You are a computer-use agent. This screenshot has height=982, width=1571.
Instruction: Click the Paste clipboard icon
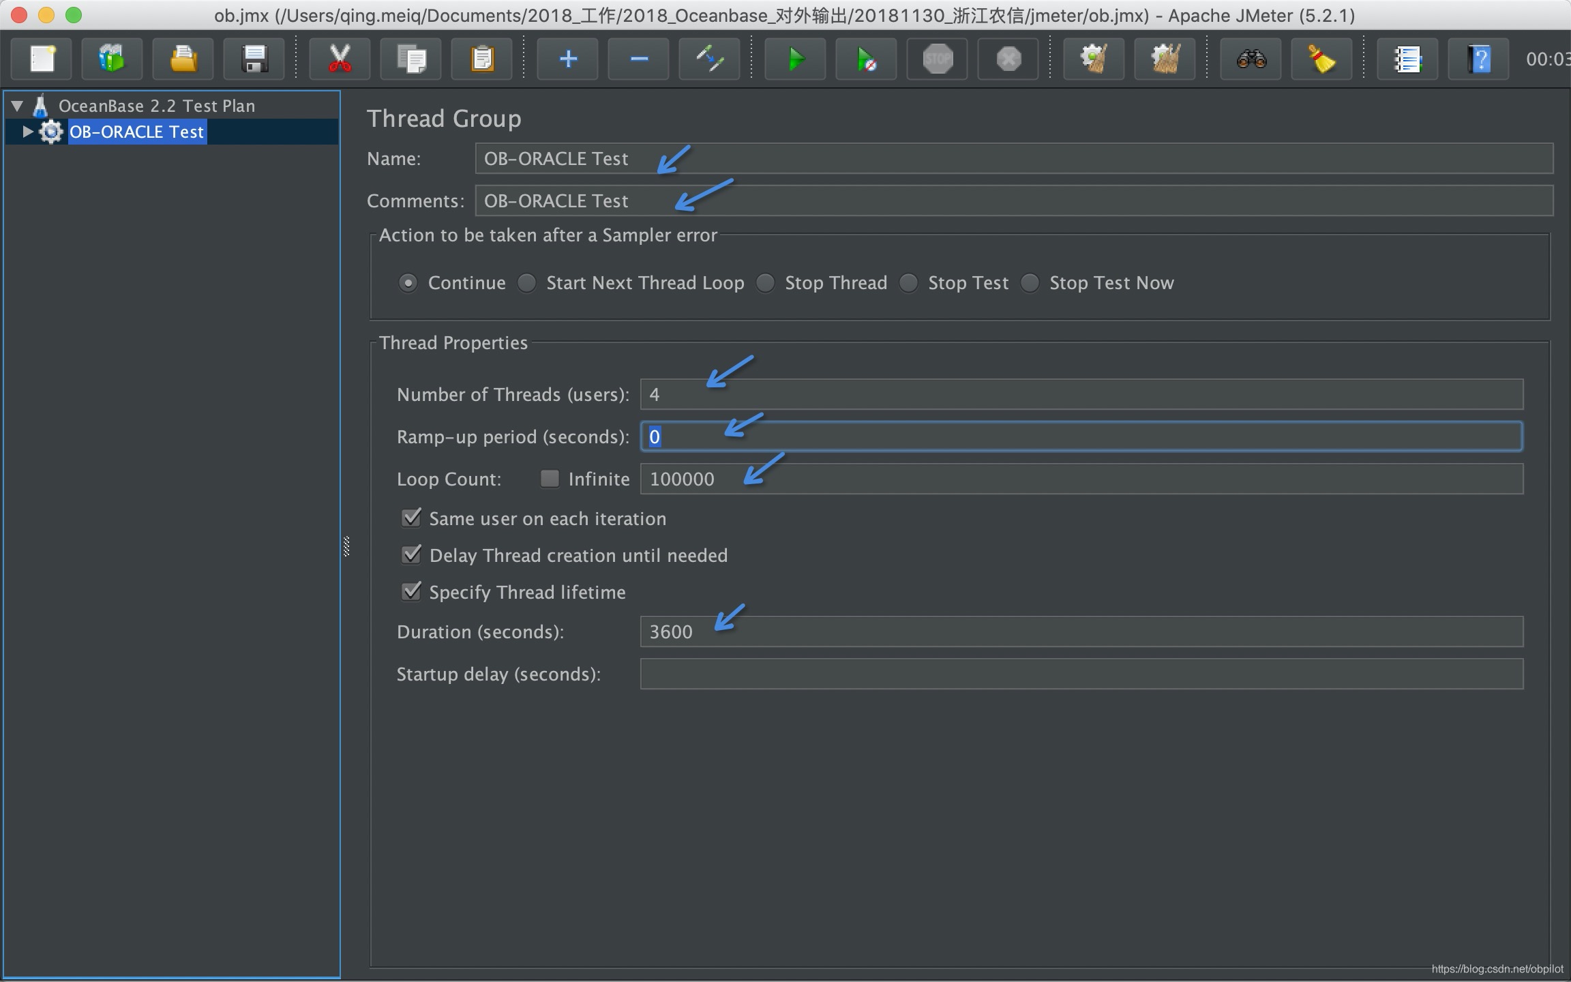click(481, 59)
